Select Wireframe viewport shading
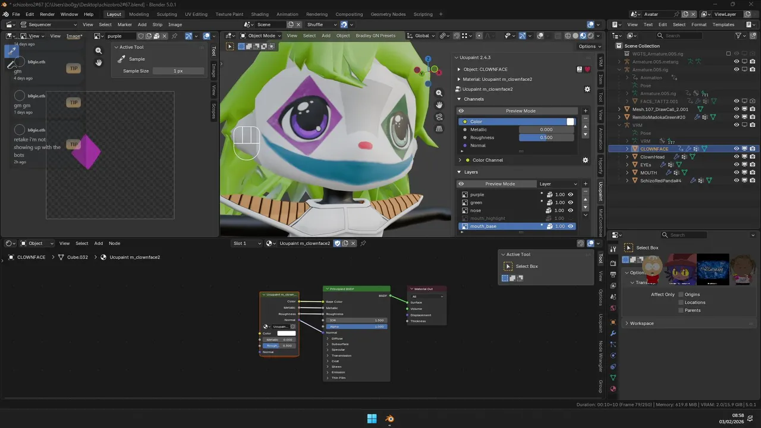 click(x=568, y=36)
